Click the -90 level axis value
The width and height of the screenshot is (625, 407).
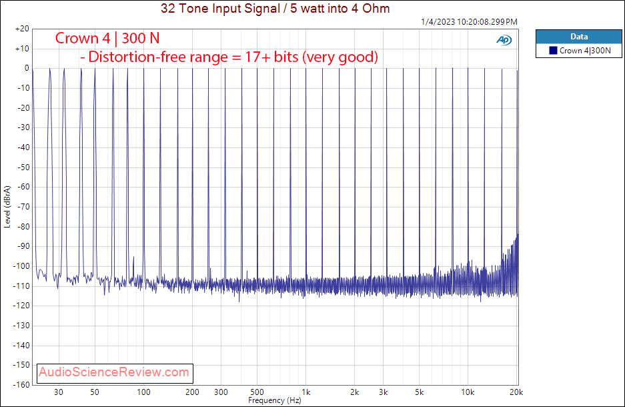[23, 246]
